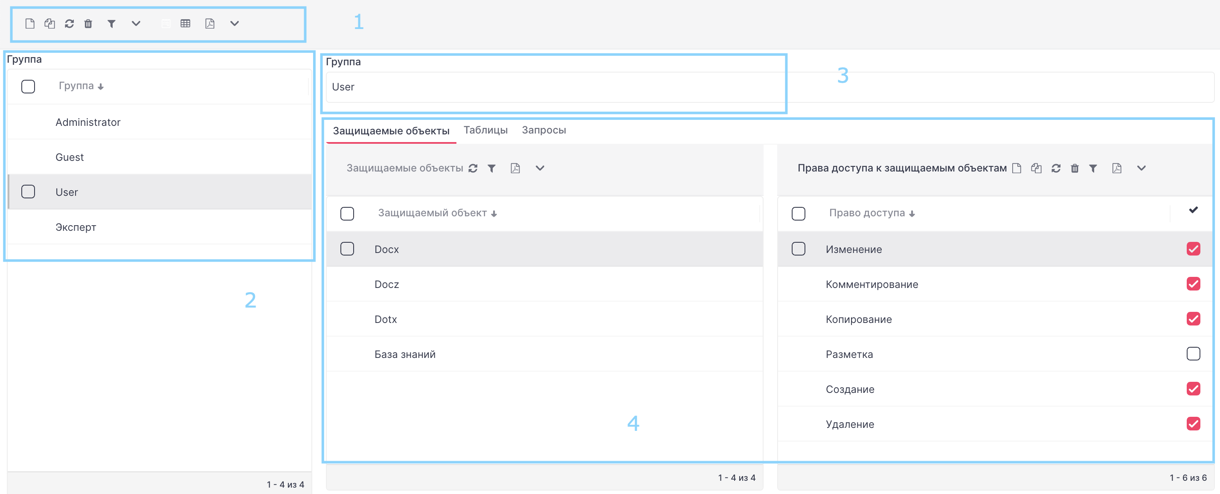Uncheck the Копирование permission checkbox

coord(1193,319)
